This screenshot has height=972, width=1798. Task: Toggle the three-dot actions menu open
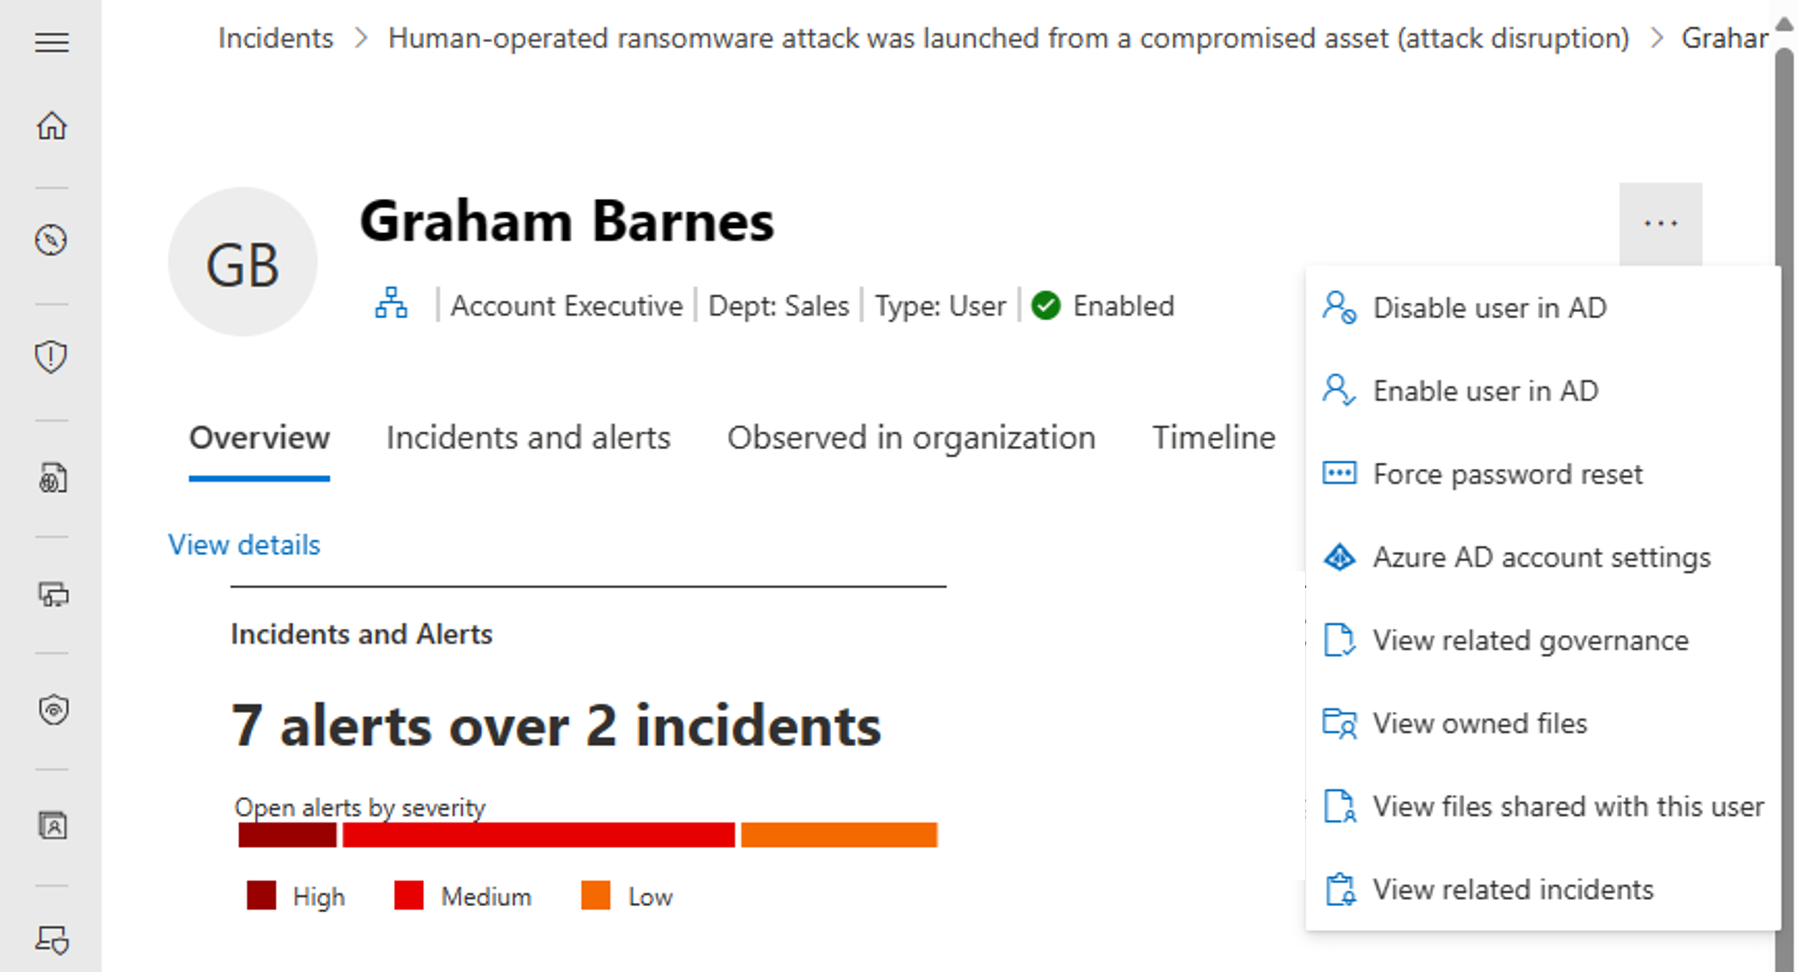(x=1661, y=224)
